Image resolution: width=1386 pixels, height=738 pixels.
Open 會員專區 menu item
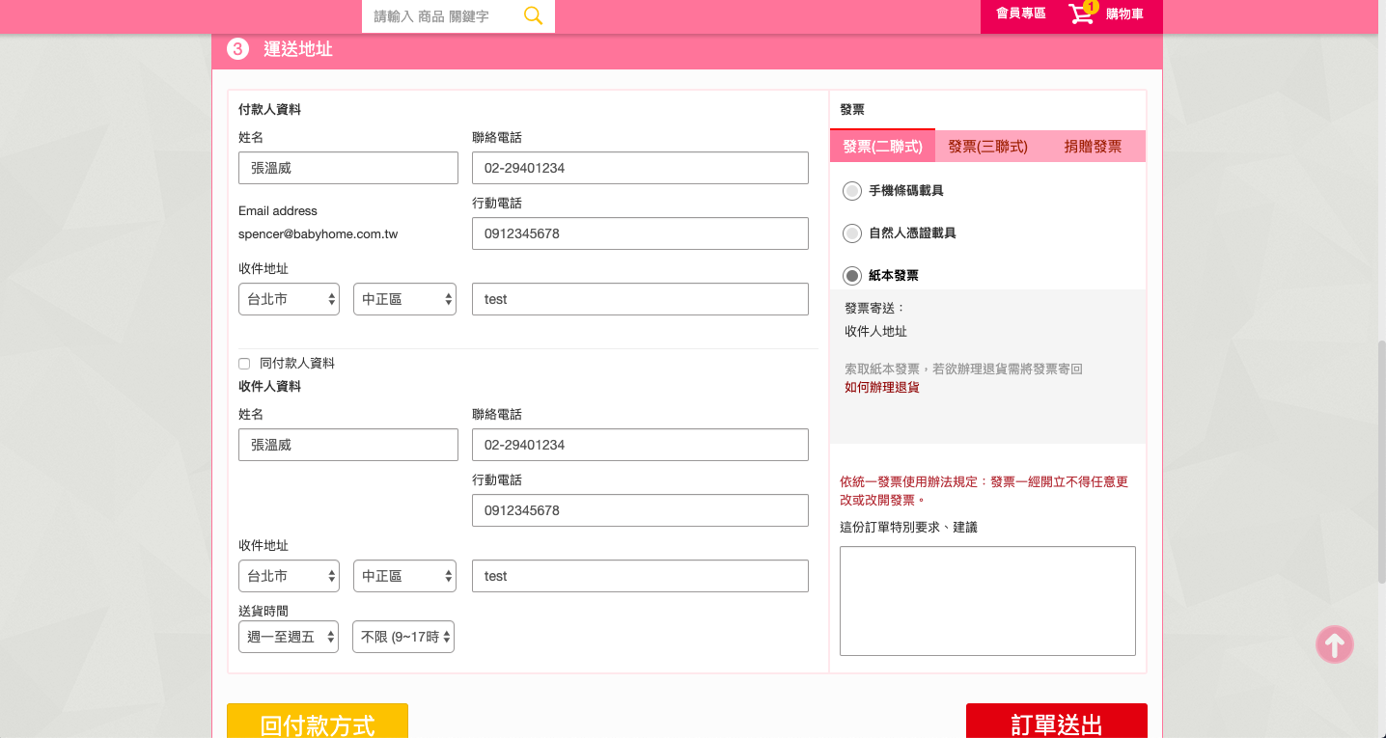1020,14
